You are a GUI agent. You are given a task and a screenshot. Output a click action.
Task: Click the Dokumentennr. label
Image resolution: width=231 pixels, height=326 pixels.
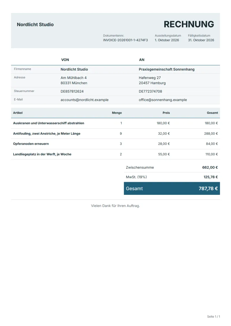click(113, 35)
